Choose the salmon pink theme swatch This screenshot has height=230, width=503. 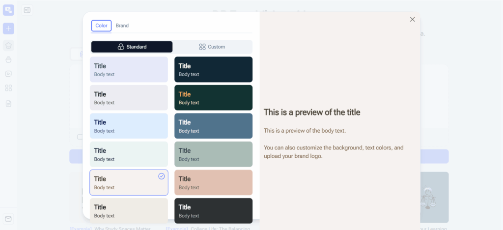coord(213,182)
